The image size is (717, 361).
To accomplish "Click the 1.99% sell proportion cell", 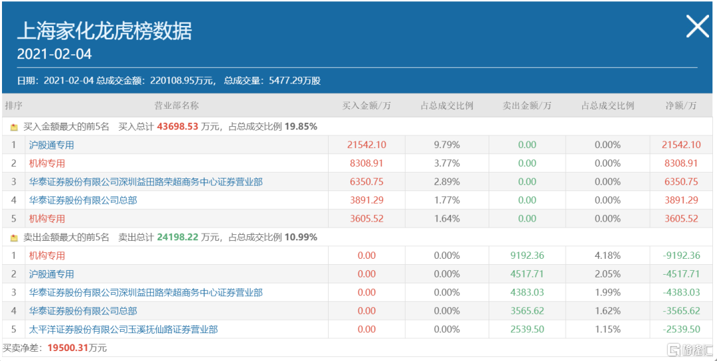I will [607, 293].
